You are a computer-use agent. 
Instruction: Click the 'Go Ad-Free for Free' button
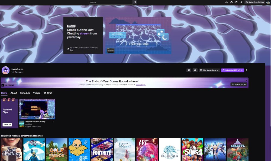(x=255, y=2)
